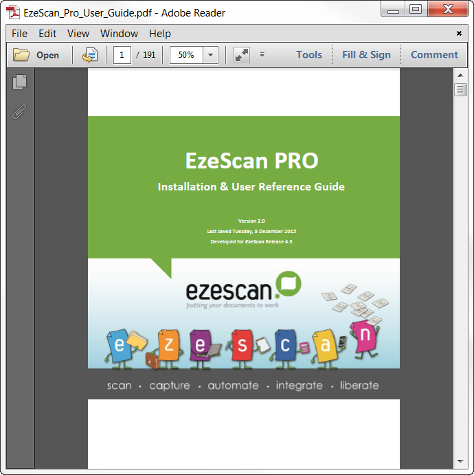
Task: Open the Edit menu
Action: [47, 33]
